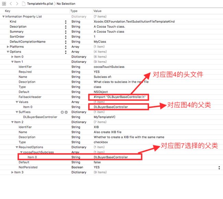Select the Xcode.IDEFoundation.TextSubstitutionFileTemplateKind value

point(134,22)
